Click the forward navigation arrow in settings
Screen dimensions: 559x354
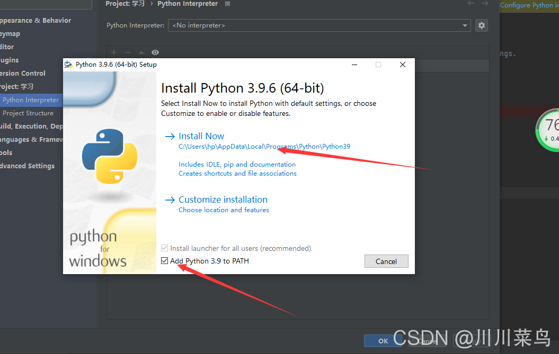485,4
